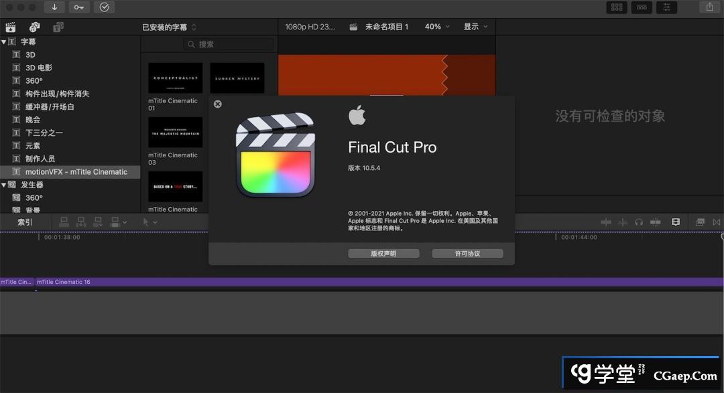Open background tasks checkmark icon
The height and width of the screenshot is (393, 724).
tap(104, 7)
